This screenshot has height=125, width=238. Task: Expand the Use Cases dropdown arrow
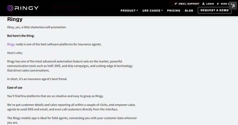click(x=162, y=10)
